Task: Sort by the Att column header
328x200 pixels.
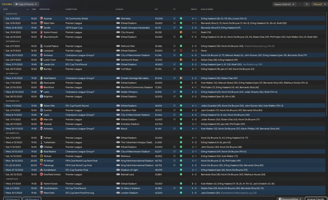Action: coord(156,9)
